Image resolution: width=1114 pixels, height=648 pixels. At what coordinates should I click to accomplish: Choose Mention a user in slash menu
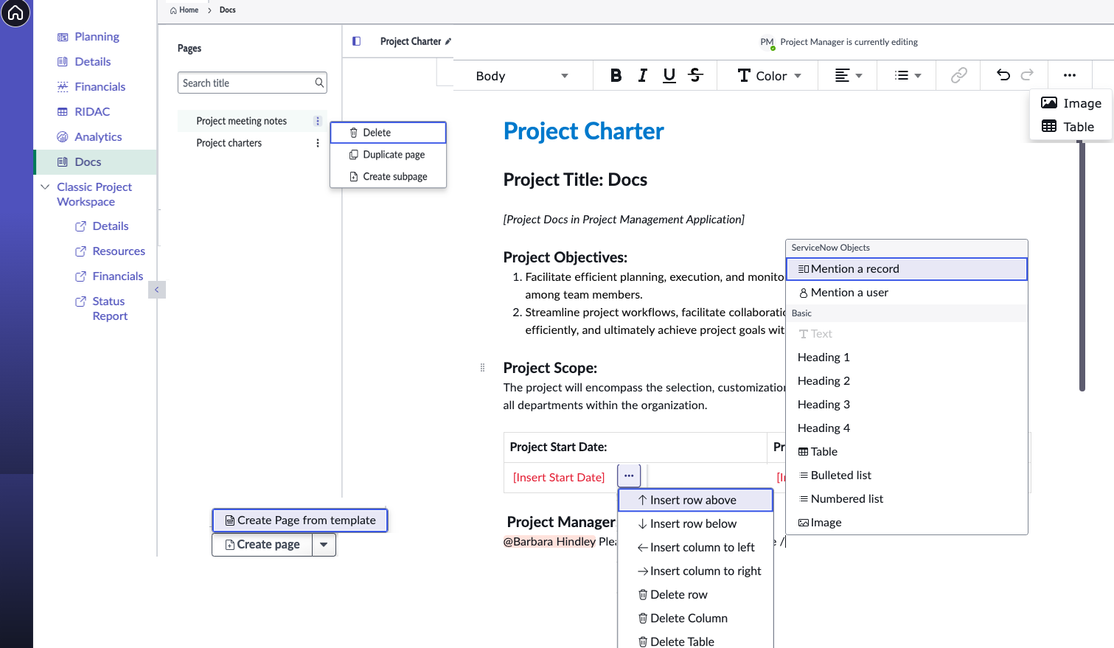tap(907, 293)
